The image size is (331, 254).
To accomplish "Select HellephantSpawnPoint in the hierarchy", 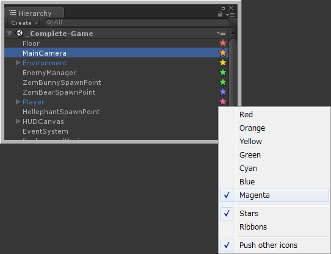I will (x=61, y=112).
